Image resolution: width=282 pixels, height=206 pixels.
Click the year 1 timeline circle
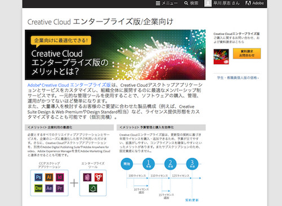click(x=148, y=164)
